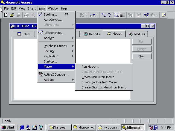Expand the Replication submenu
175x131 pixels.
coord(56,56)
